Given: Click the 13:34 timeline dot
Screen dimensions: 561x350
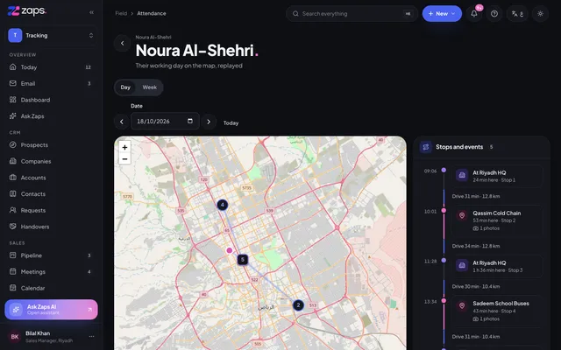Looking at the screenshot, I should pos(444,301).
